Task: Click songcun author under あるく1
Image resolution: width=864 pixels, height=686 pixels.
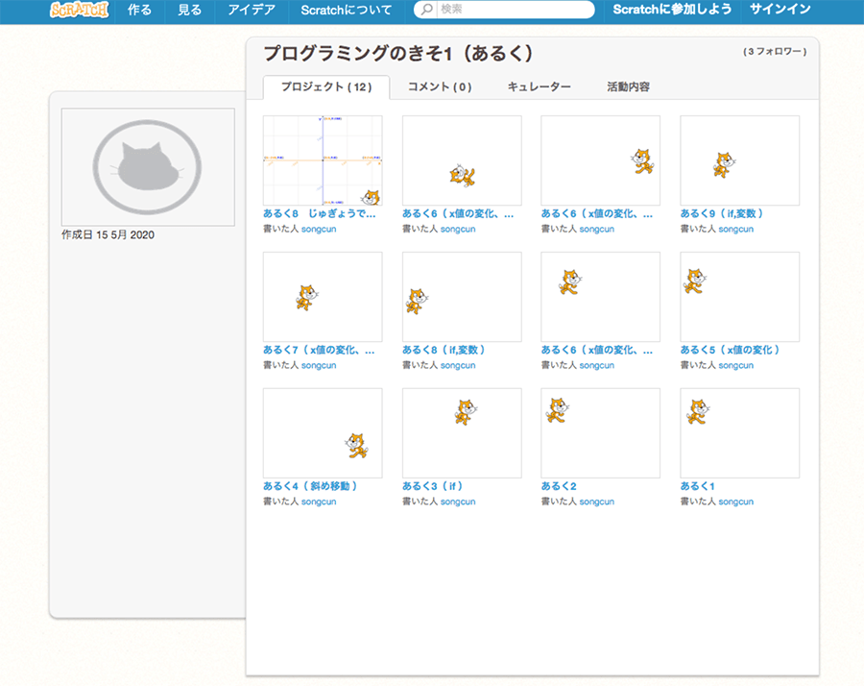Action: tap(735, 502)
